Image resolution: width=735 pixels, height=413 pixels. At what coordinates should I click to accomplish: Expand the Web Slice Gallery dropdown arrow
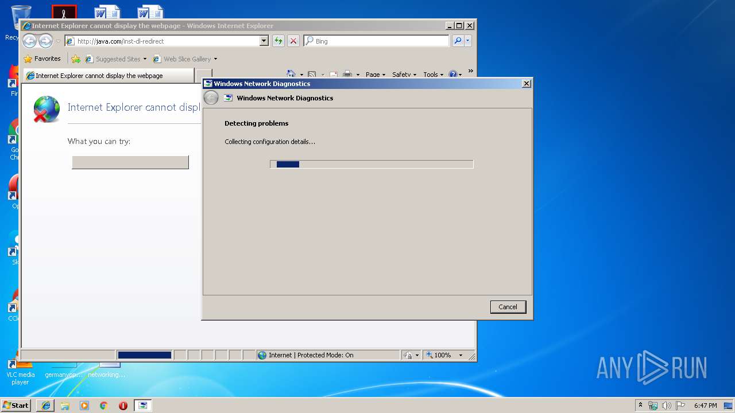tap(215, 59)
